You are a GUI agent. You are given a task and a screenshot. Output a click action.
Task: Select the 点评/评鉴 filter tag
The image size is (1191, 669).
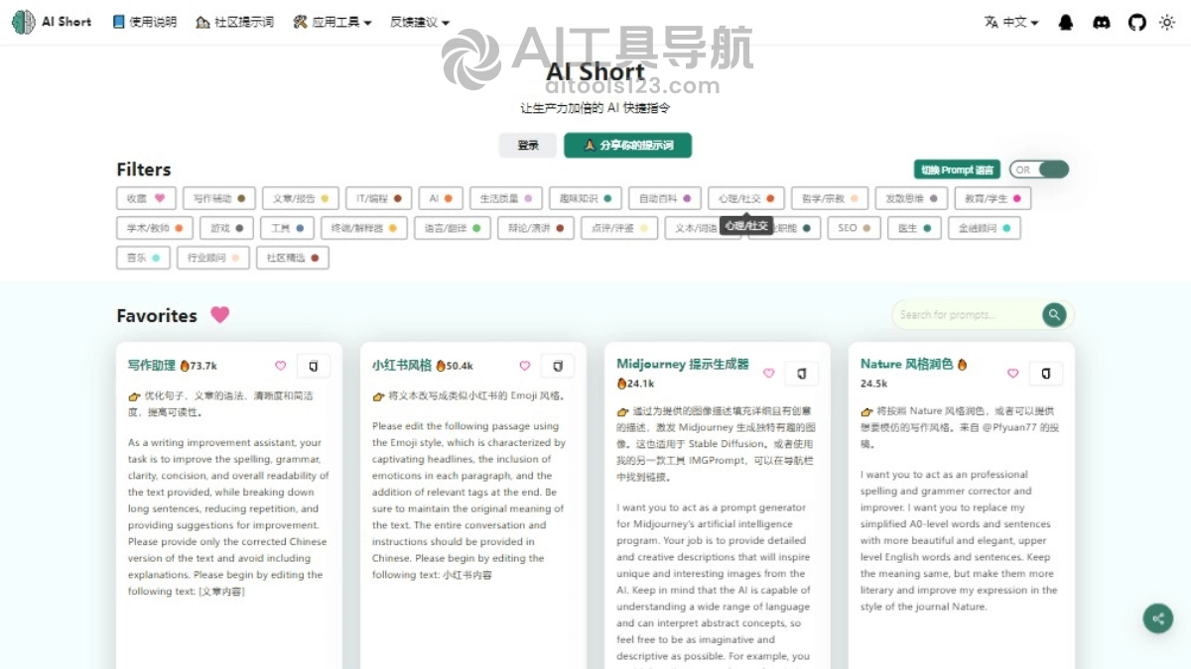coord(618,228)
